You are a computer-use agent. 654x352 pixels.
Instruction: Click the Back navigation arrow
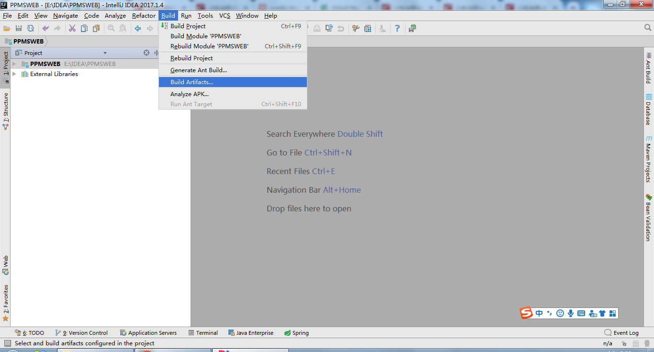pos(138,29)
